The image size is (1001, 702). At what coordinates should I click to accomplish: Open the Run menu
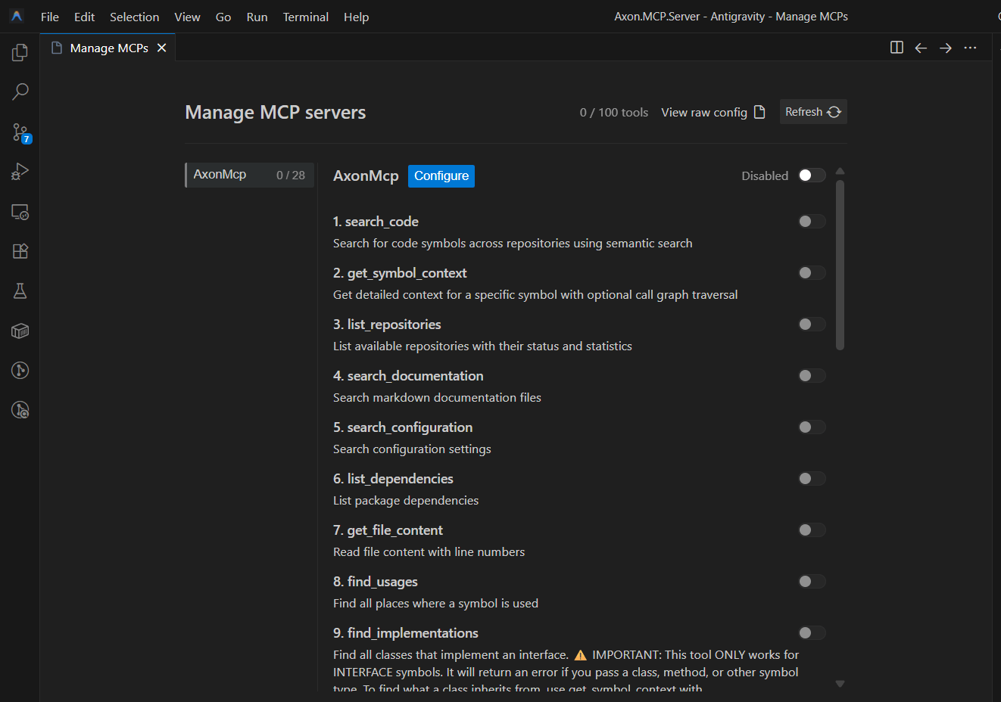(x=257, y=17)
